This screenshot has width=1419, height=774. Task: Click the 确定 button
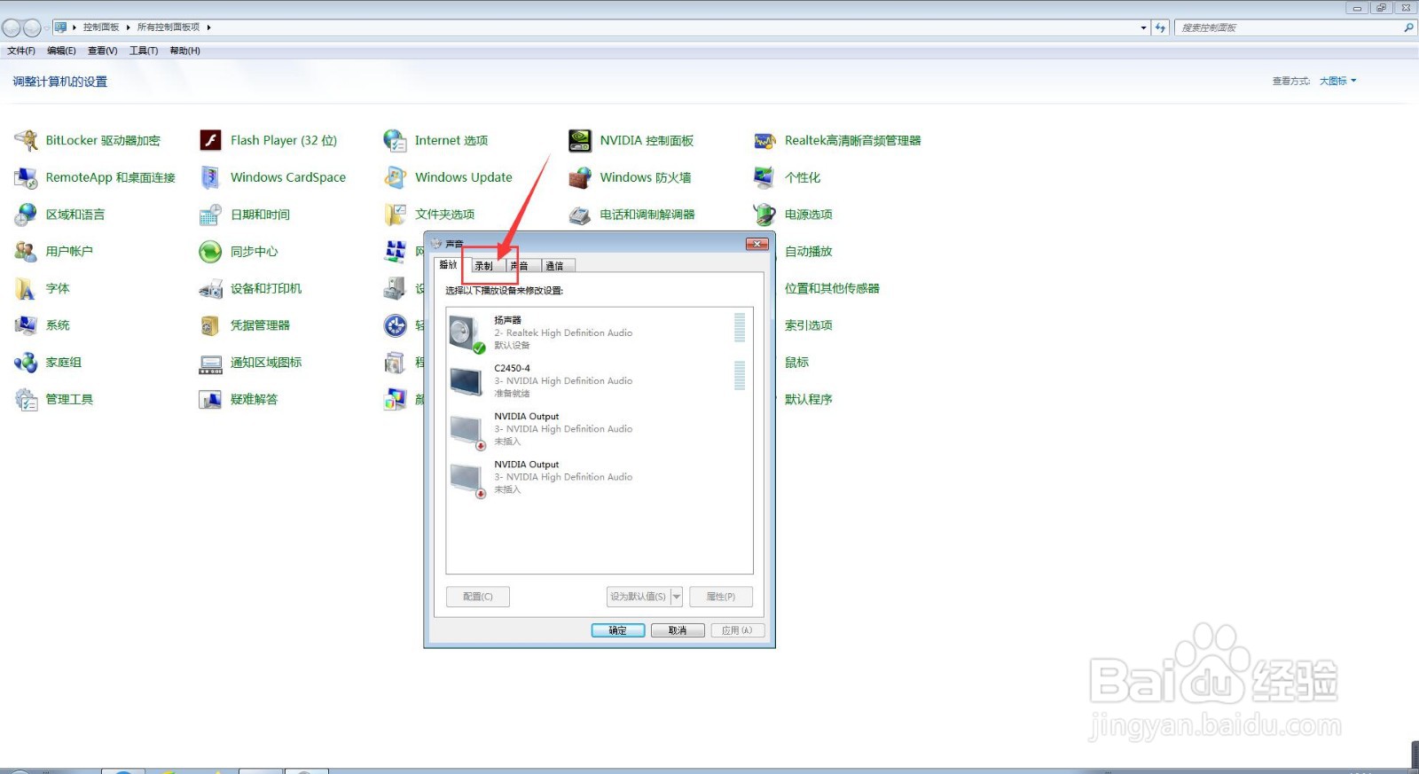click(x=618, y=630)
